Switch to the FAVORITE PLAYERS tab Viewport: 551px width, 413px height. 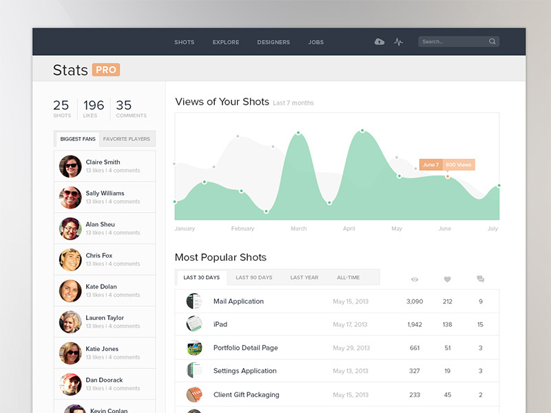pyautogui.click(x=127, y=138)
